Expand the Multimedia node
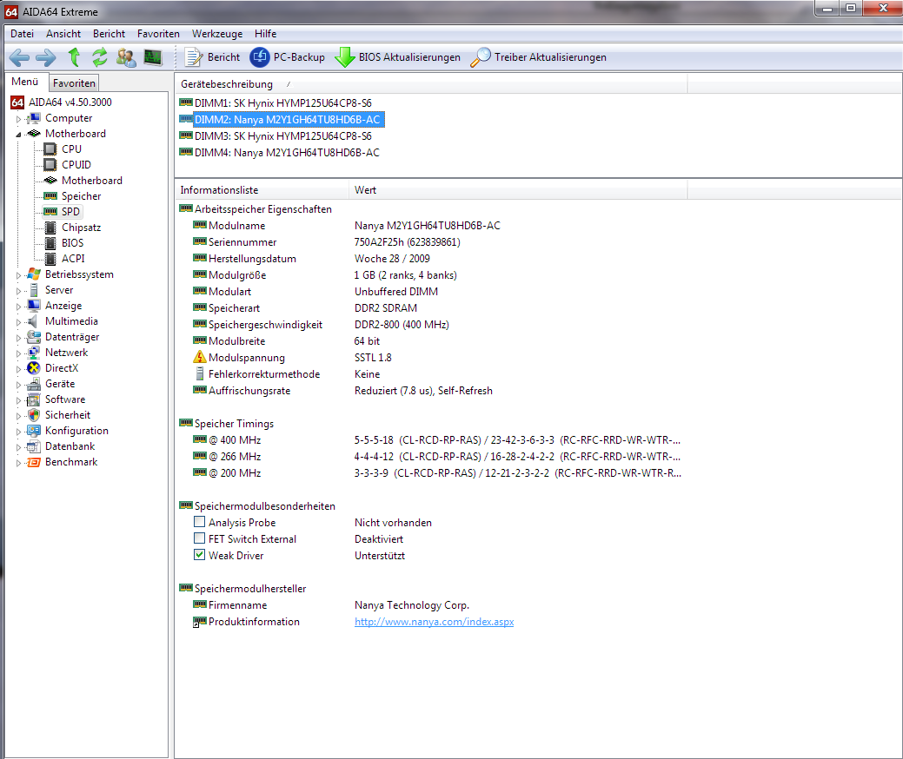The height and width of the screenshot is (759, 903). click(18, 322)
